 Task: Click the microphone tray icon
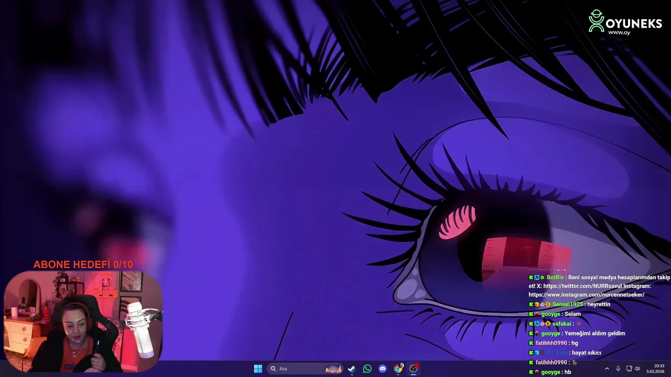tap(618, 369)
